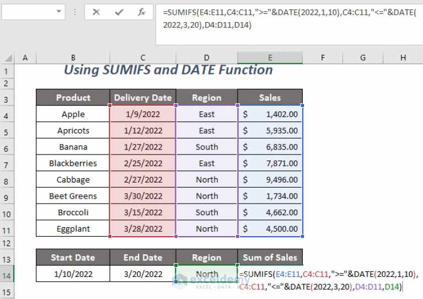423x299 pixels.
Task: Select the date cell 1/27/2022
Action: (143, 147)
